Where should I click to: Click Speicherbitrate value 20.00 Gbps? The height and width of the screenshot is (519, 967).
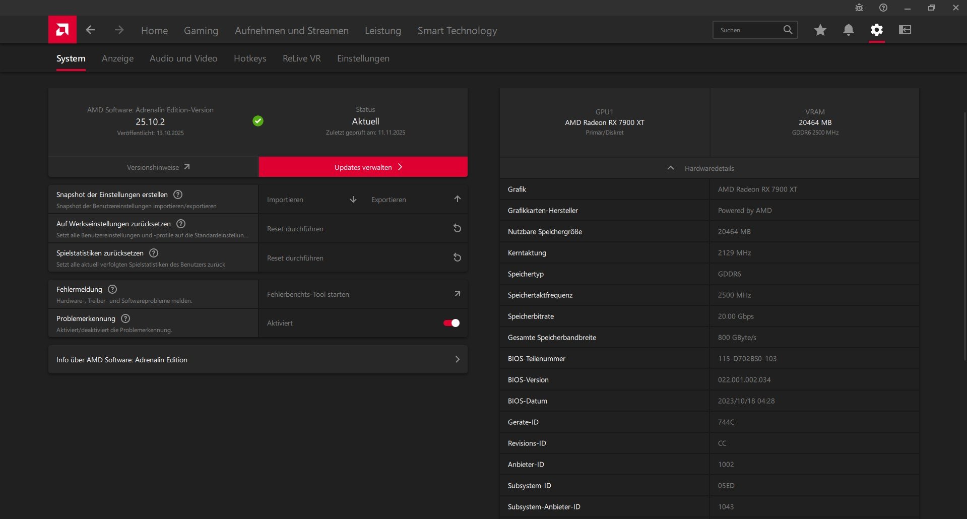tap(736, 316)
